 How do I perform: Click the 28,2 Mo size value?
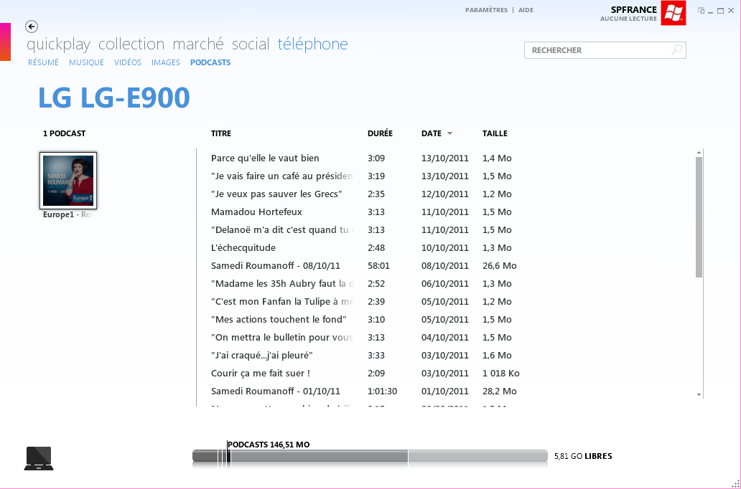[x=500, y=391]
